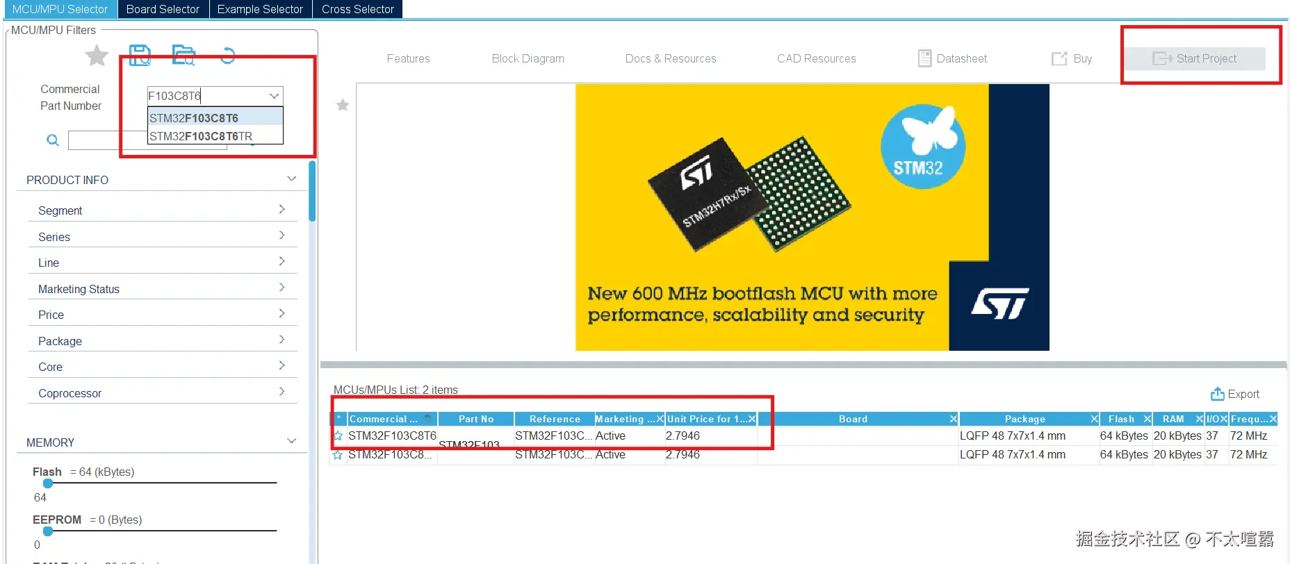
Task: Reset all filters with the circular arrow icon
Action: point(227,55)
